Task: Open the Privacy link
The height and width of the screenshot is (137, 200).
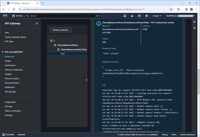Action: tap(165, 135)
